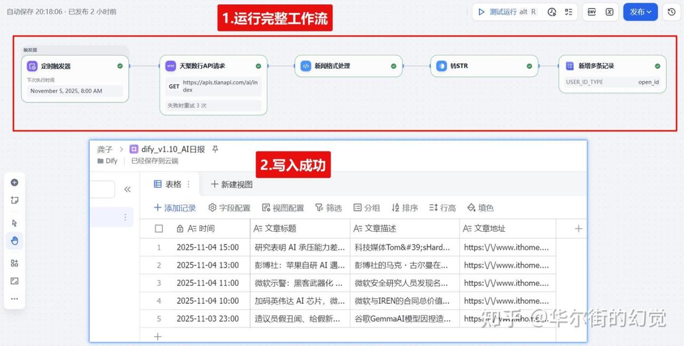The width and height of the screenshot is (684, 346).
Task: Click the add node plus icon
Action: pos(14,183)
